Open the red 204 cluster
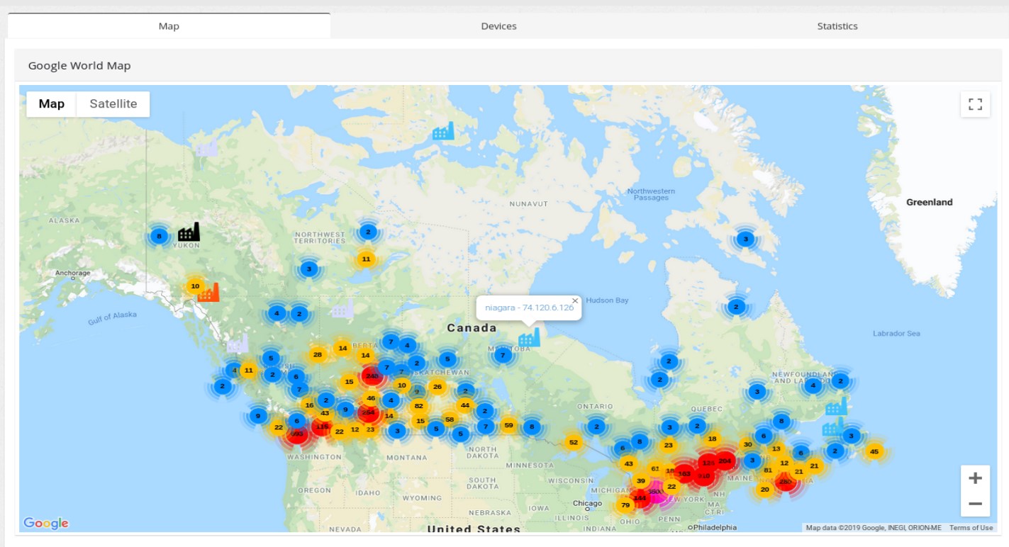 725,461
